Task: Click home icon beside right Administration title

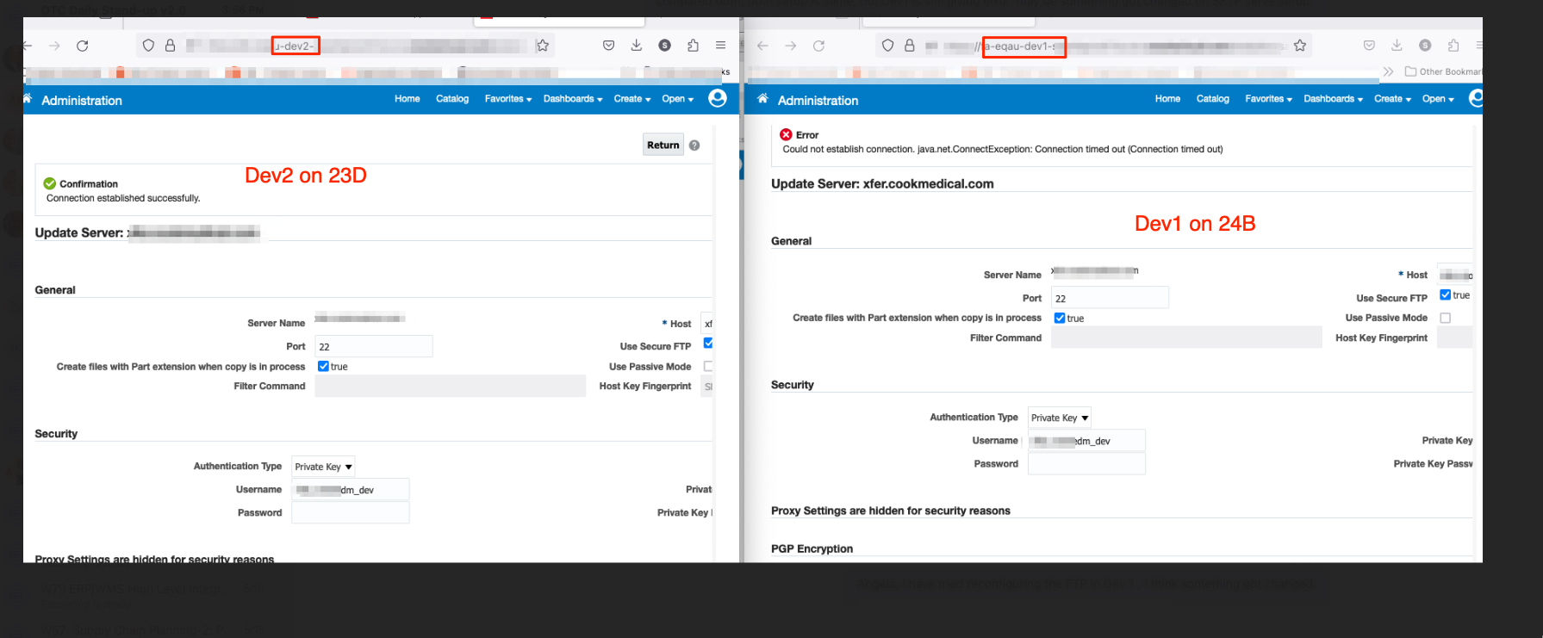Action: point(762,99)
